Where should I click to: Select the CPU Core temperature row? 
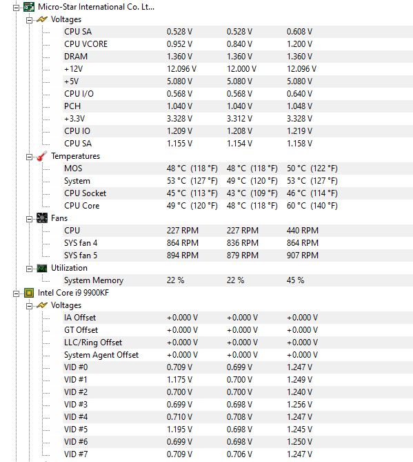[238, 206]
